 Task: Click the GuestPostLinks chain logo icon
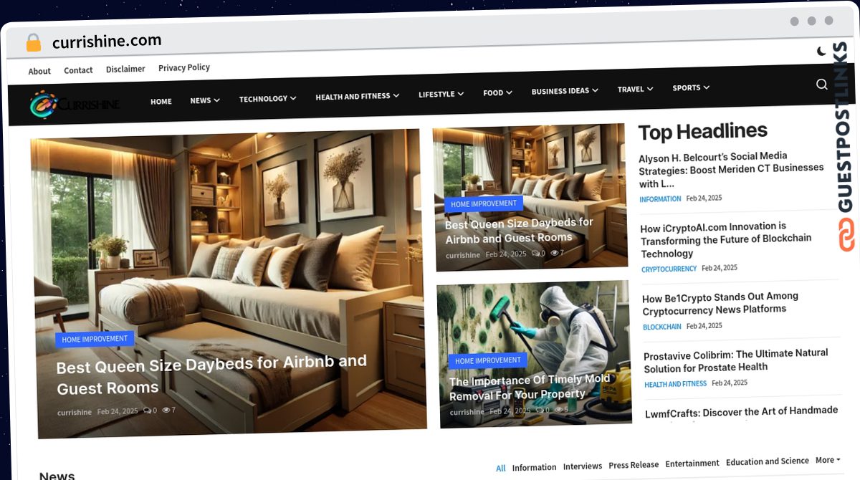click(846, 234)
